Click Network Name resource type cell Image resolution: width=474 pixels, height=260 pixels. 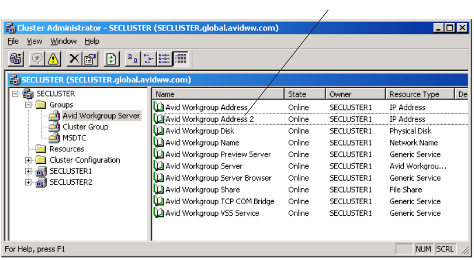click(x=414, y=143)
